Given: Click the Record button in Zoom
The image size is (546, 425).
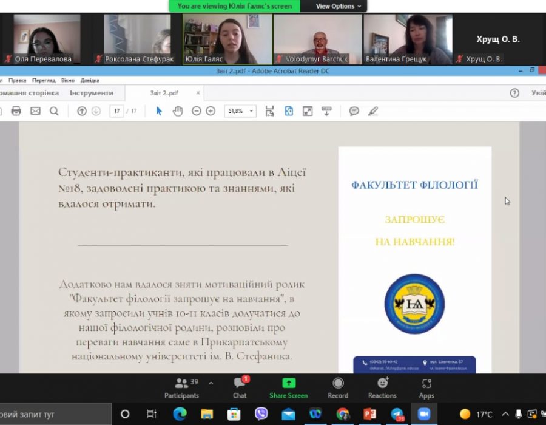Looking at the screenshot, I should 338,388.
